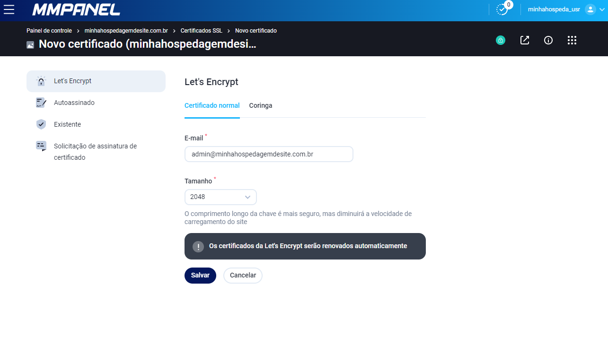
Task: Click the signature request sidebar icon
Action: coord(41,146)
